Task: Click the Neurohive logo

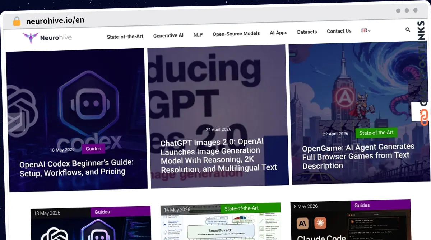Action: (47, 38)
